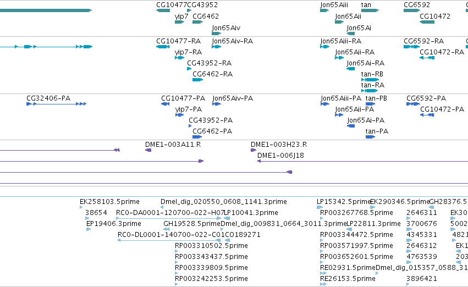Image resolution: width=468 pixels, height=287 pixels.
Task: Open EST RE26153.5prime
Action: (348, 279)
